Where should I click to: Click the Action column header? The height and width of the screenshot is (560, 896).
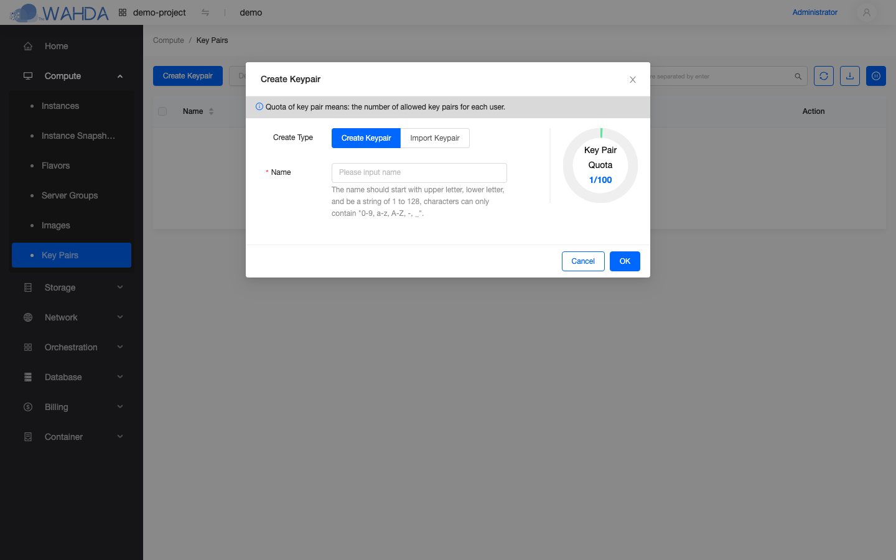pyautogui.click(x=813, y=111)
